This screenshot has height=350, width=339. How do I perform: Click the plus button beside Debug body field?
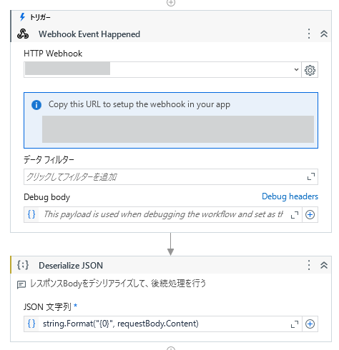tap(310, 215)
